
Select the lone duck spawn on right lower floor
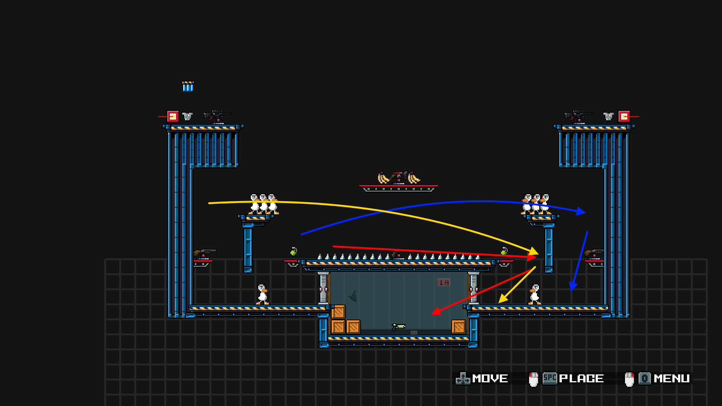534,294
